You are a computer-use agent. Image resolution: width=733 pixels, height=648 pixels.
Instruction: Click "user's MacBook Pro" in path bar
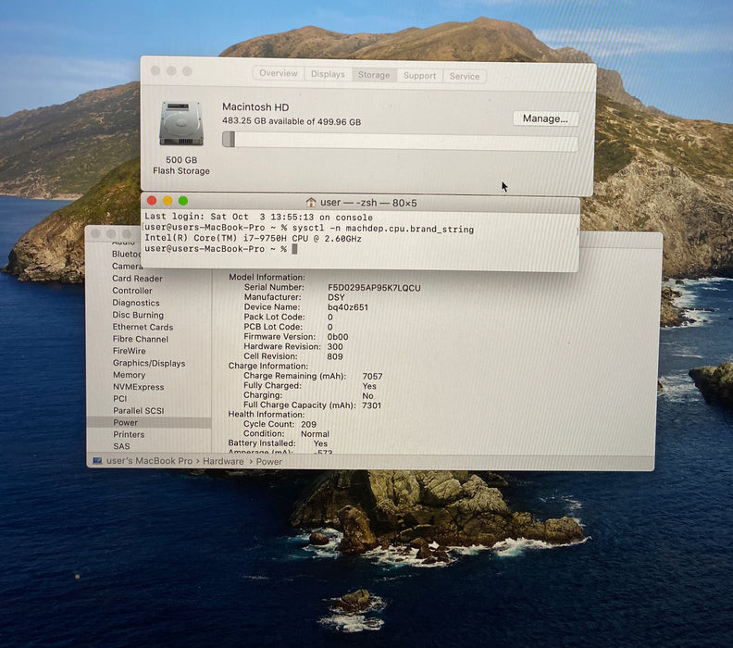[x=149, y=460]
